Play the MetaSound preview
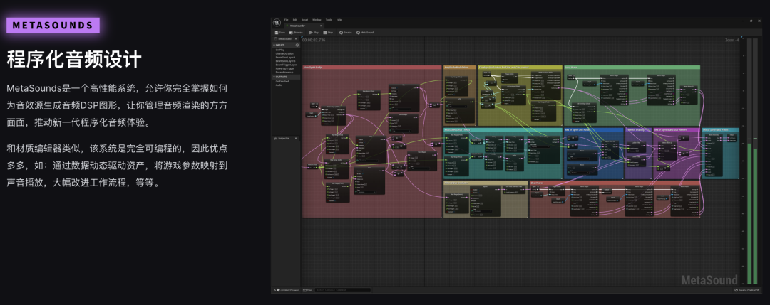The width and height of the screenshot is (770, 305). click(x=314, y=32)
